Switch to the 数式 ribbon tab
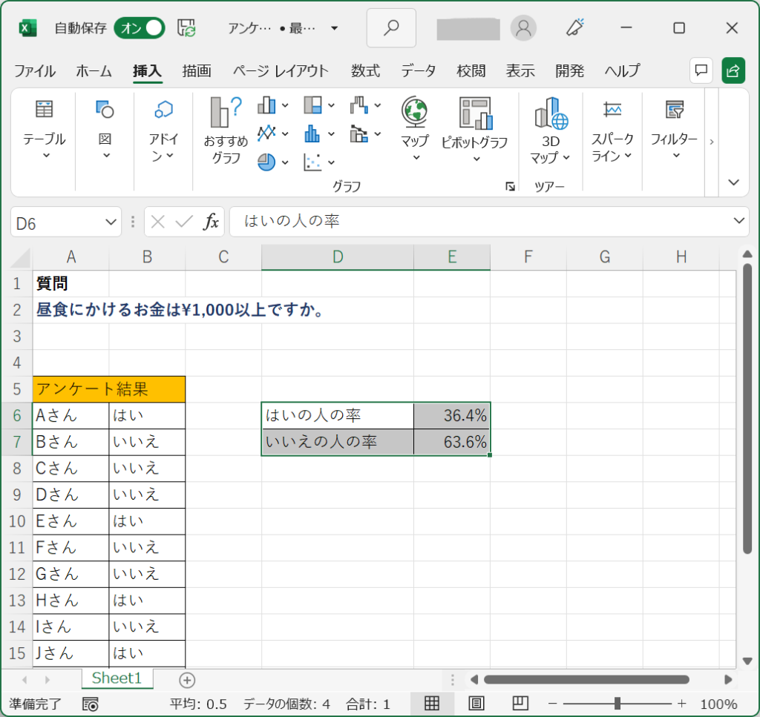Image resolution: width=760 pixels, height=717 pixels. (365, 71)
